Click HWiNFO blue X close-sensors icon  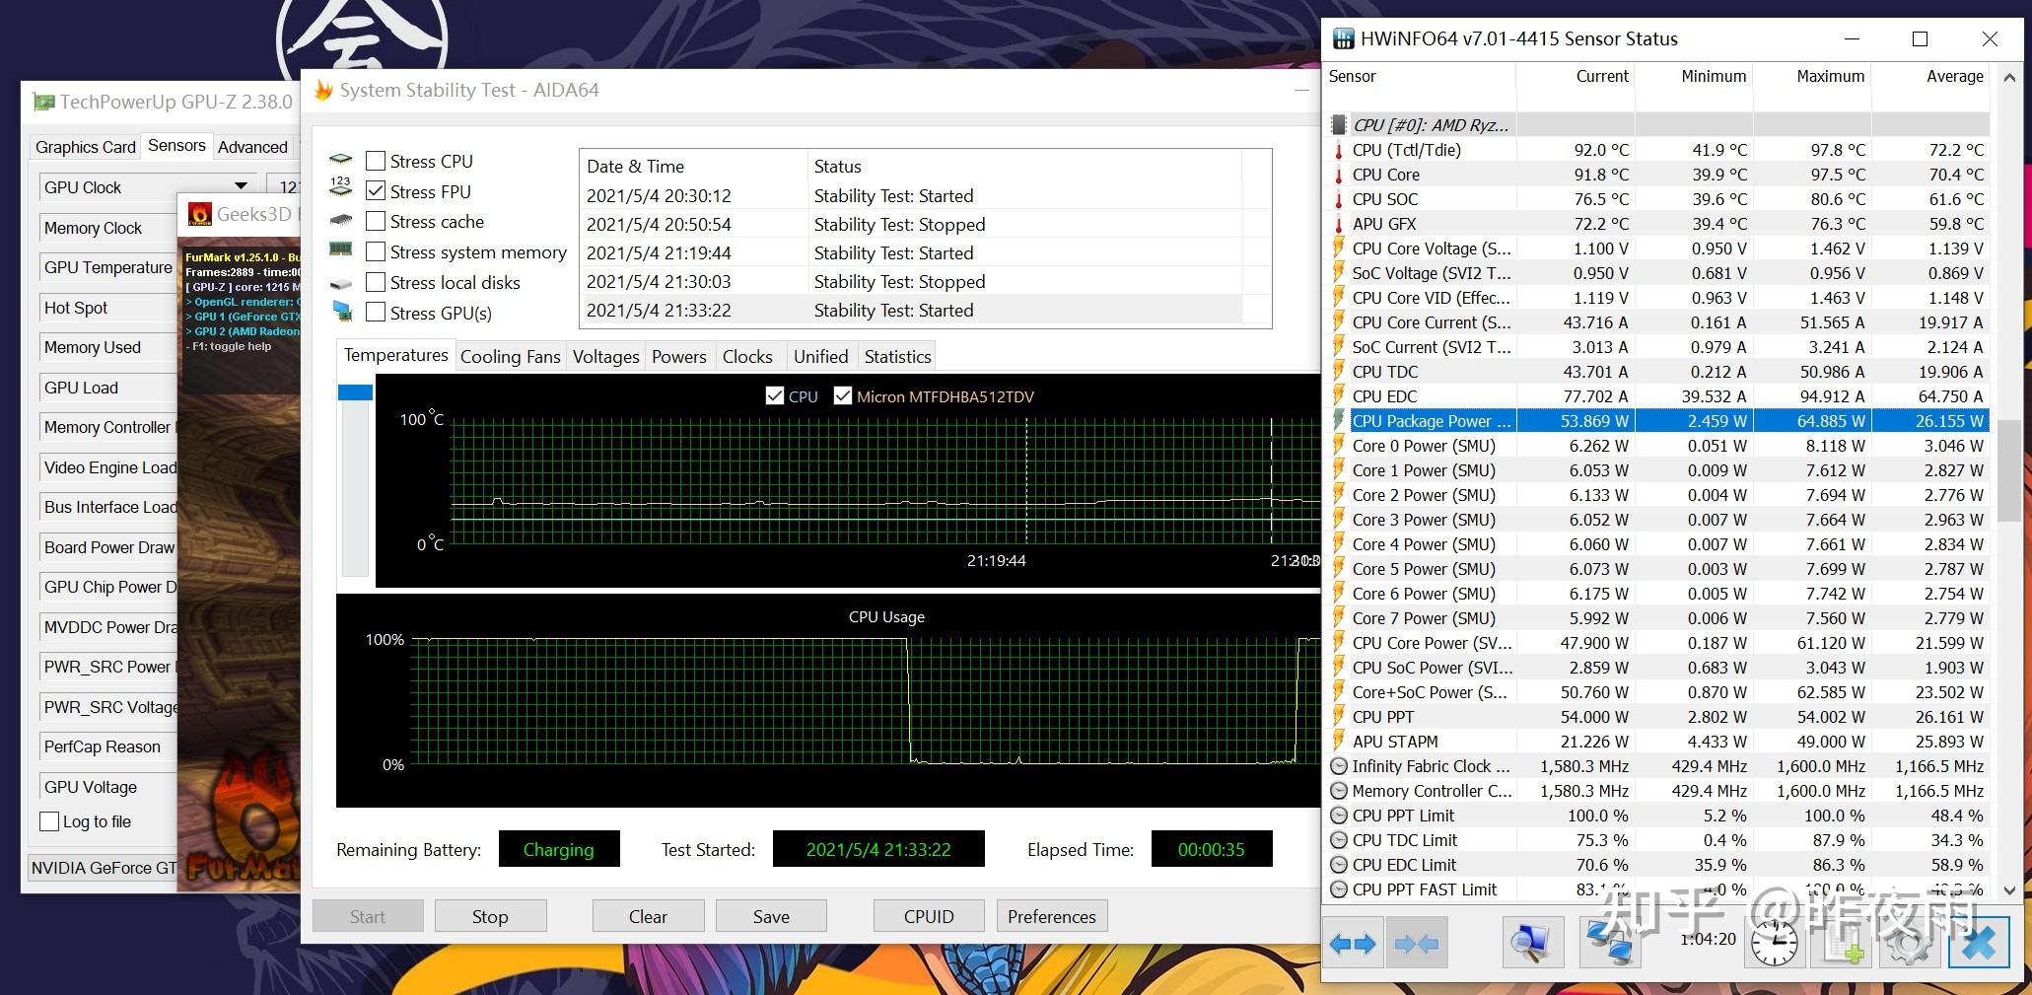click(x=1978, y=944)
